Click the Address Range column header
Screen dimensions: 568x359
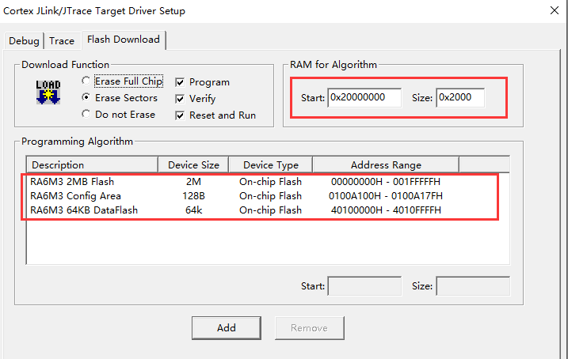pyautogui.click(x=386, y=164)
